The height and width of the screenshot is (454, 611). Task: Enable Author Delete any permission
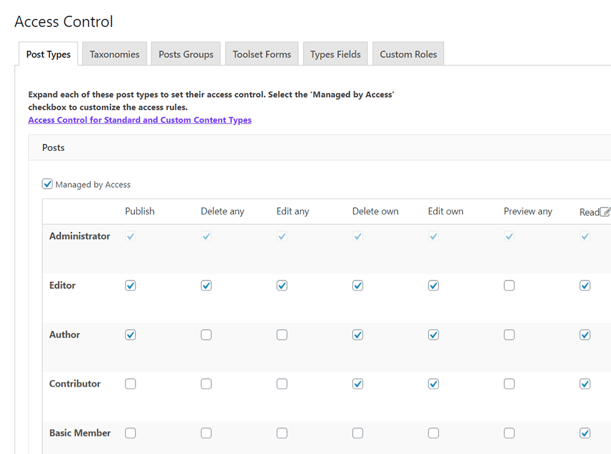pos(206,335)
